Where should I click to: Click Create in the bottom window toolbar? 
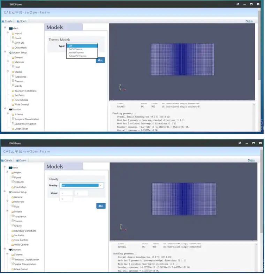7,160
